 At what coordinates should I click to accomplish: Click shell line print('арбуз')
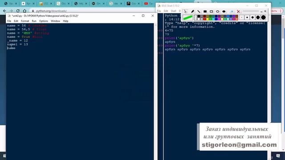(179, 38)
